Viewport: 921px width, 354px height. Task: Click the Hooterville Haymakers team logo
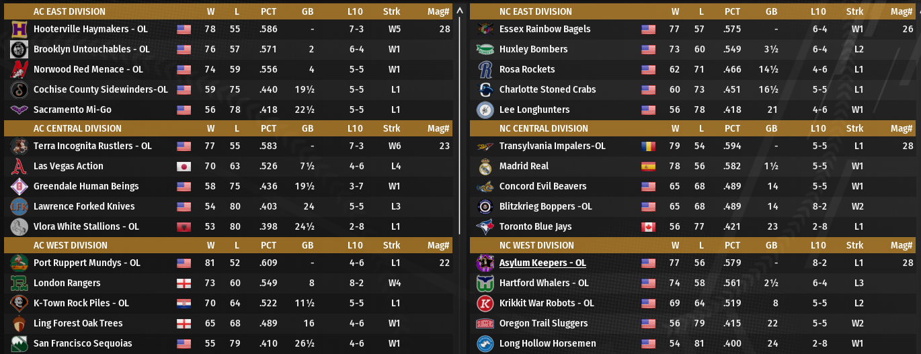(x=19, y=29)
